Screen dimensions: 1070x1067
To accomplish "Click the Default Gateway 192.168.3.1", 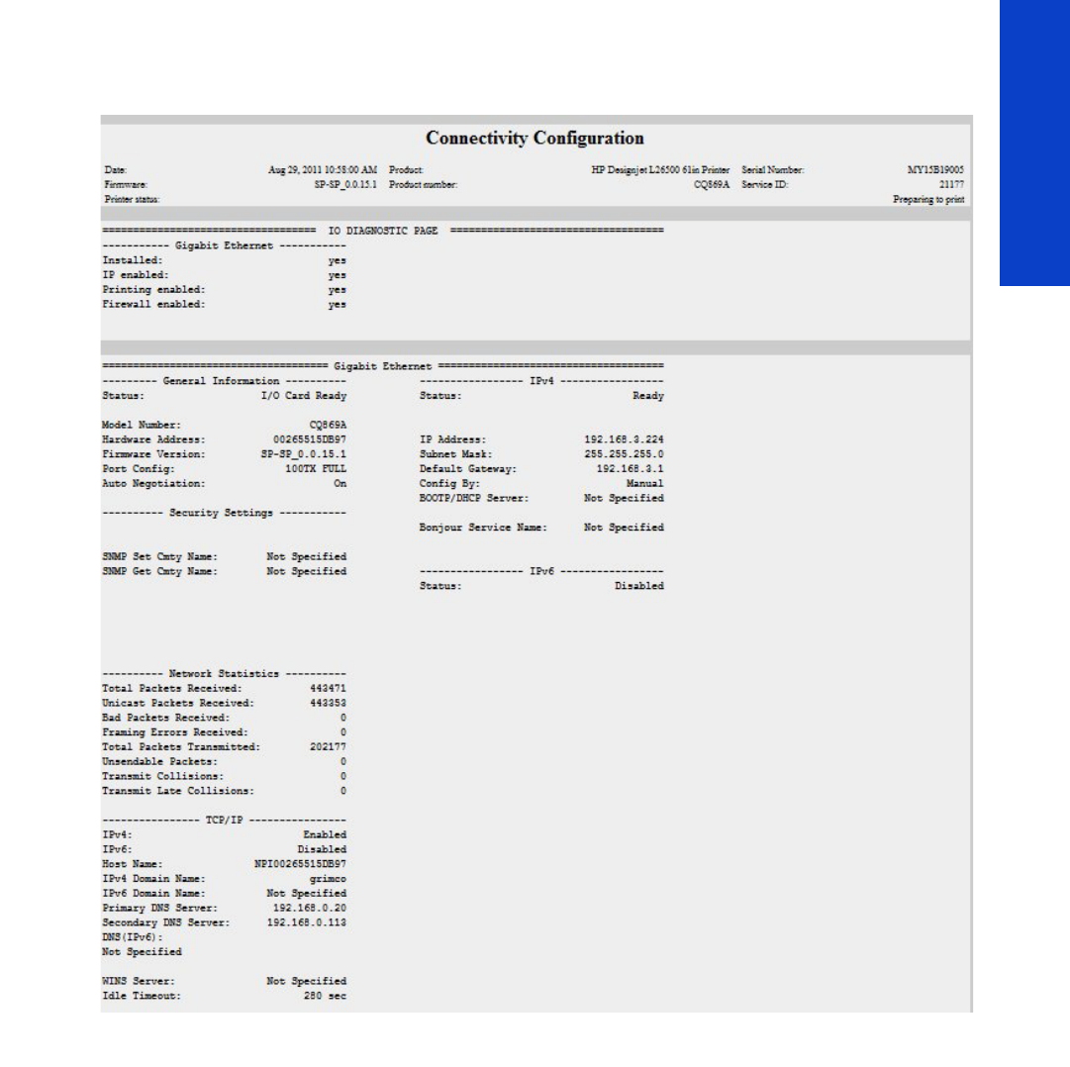I will 630,469.
